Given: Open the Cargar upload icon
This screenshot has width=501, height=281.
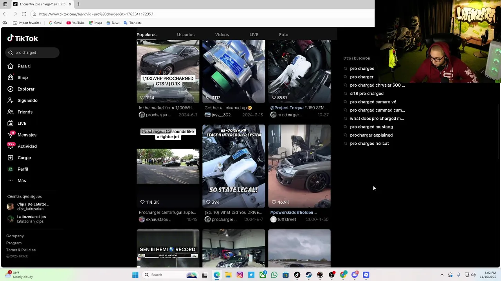Looking at the screenshot, I should (x=11, y=158).
